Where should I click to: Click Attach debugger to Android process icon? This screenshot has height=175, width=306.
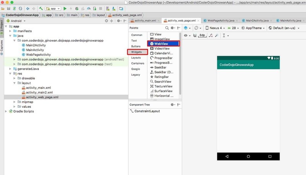94,8
